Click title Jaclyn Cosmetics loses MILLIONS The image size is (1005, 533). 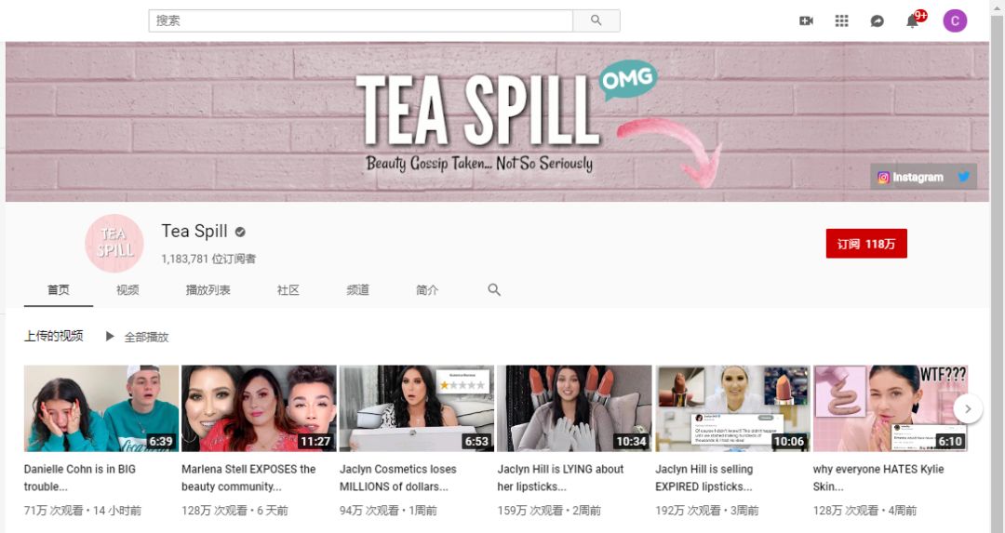pos(398,478)
